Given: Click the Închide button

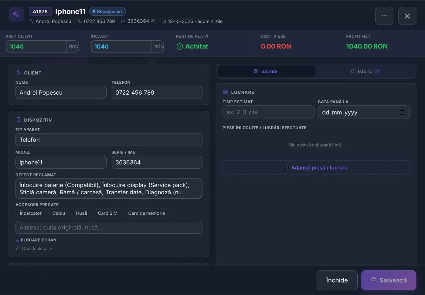Looking at the screenshot, I should [x=337, y=280].
